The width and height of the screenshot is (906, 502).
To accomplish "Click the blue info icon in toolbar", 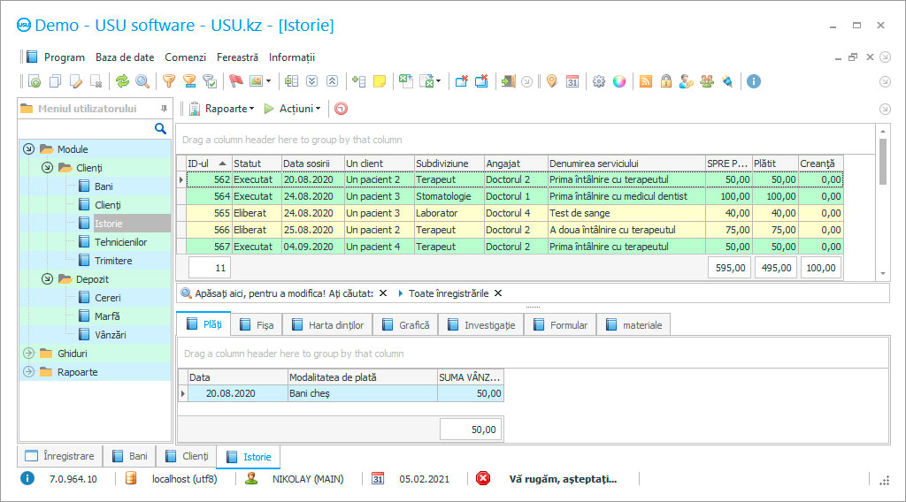I will pyautogui.click(x=754, y=81).
